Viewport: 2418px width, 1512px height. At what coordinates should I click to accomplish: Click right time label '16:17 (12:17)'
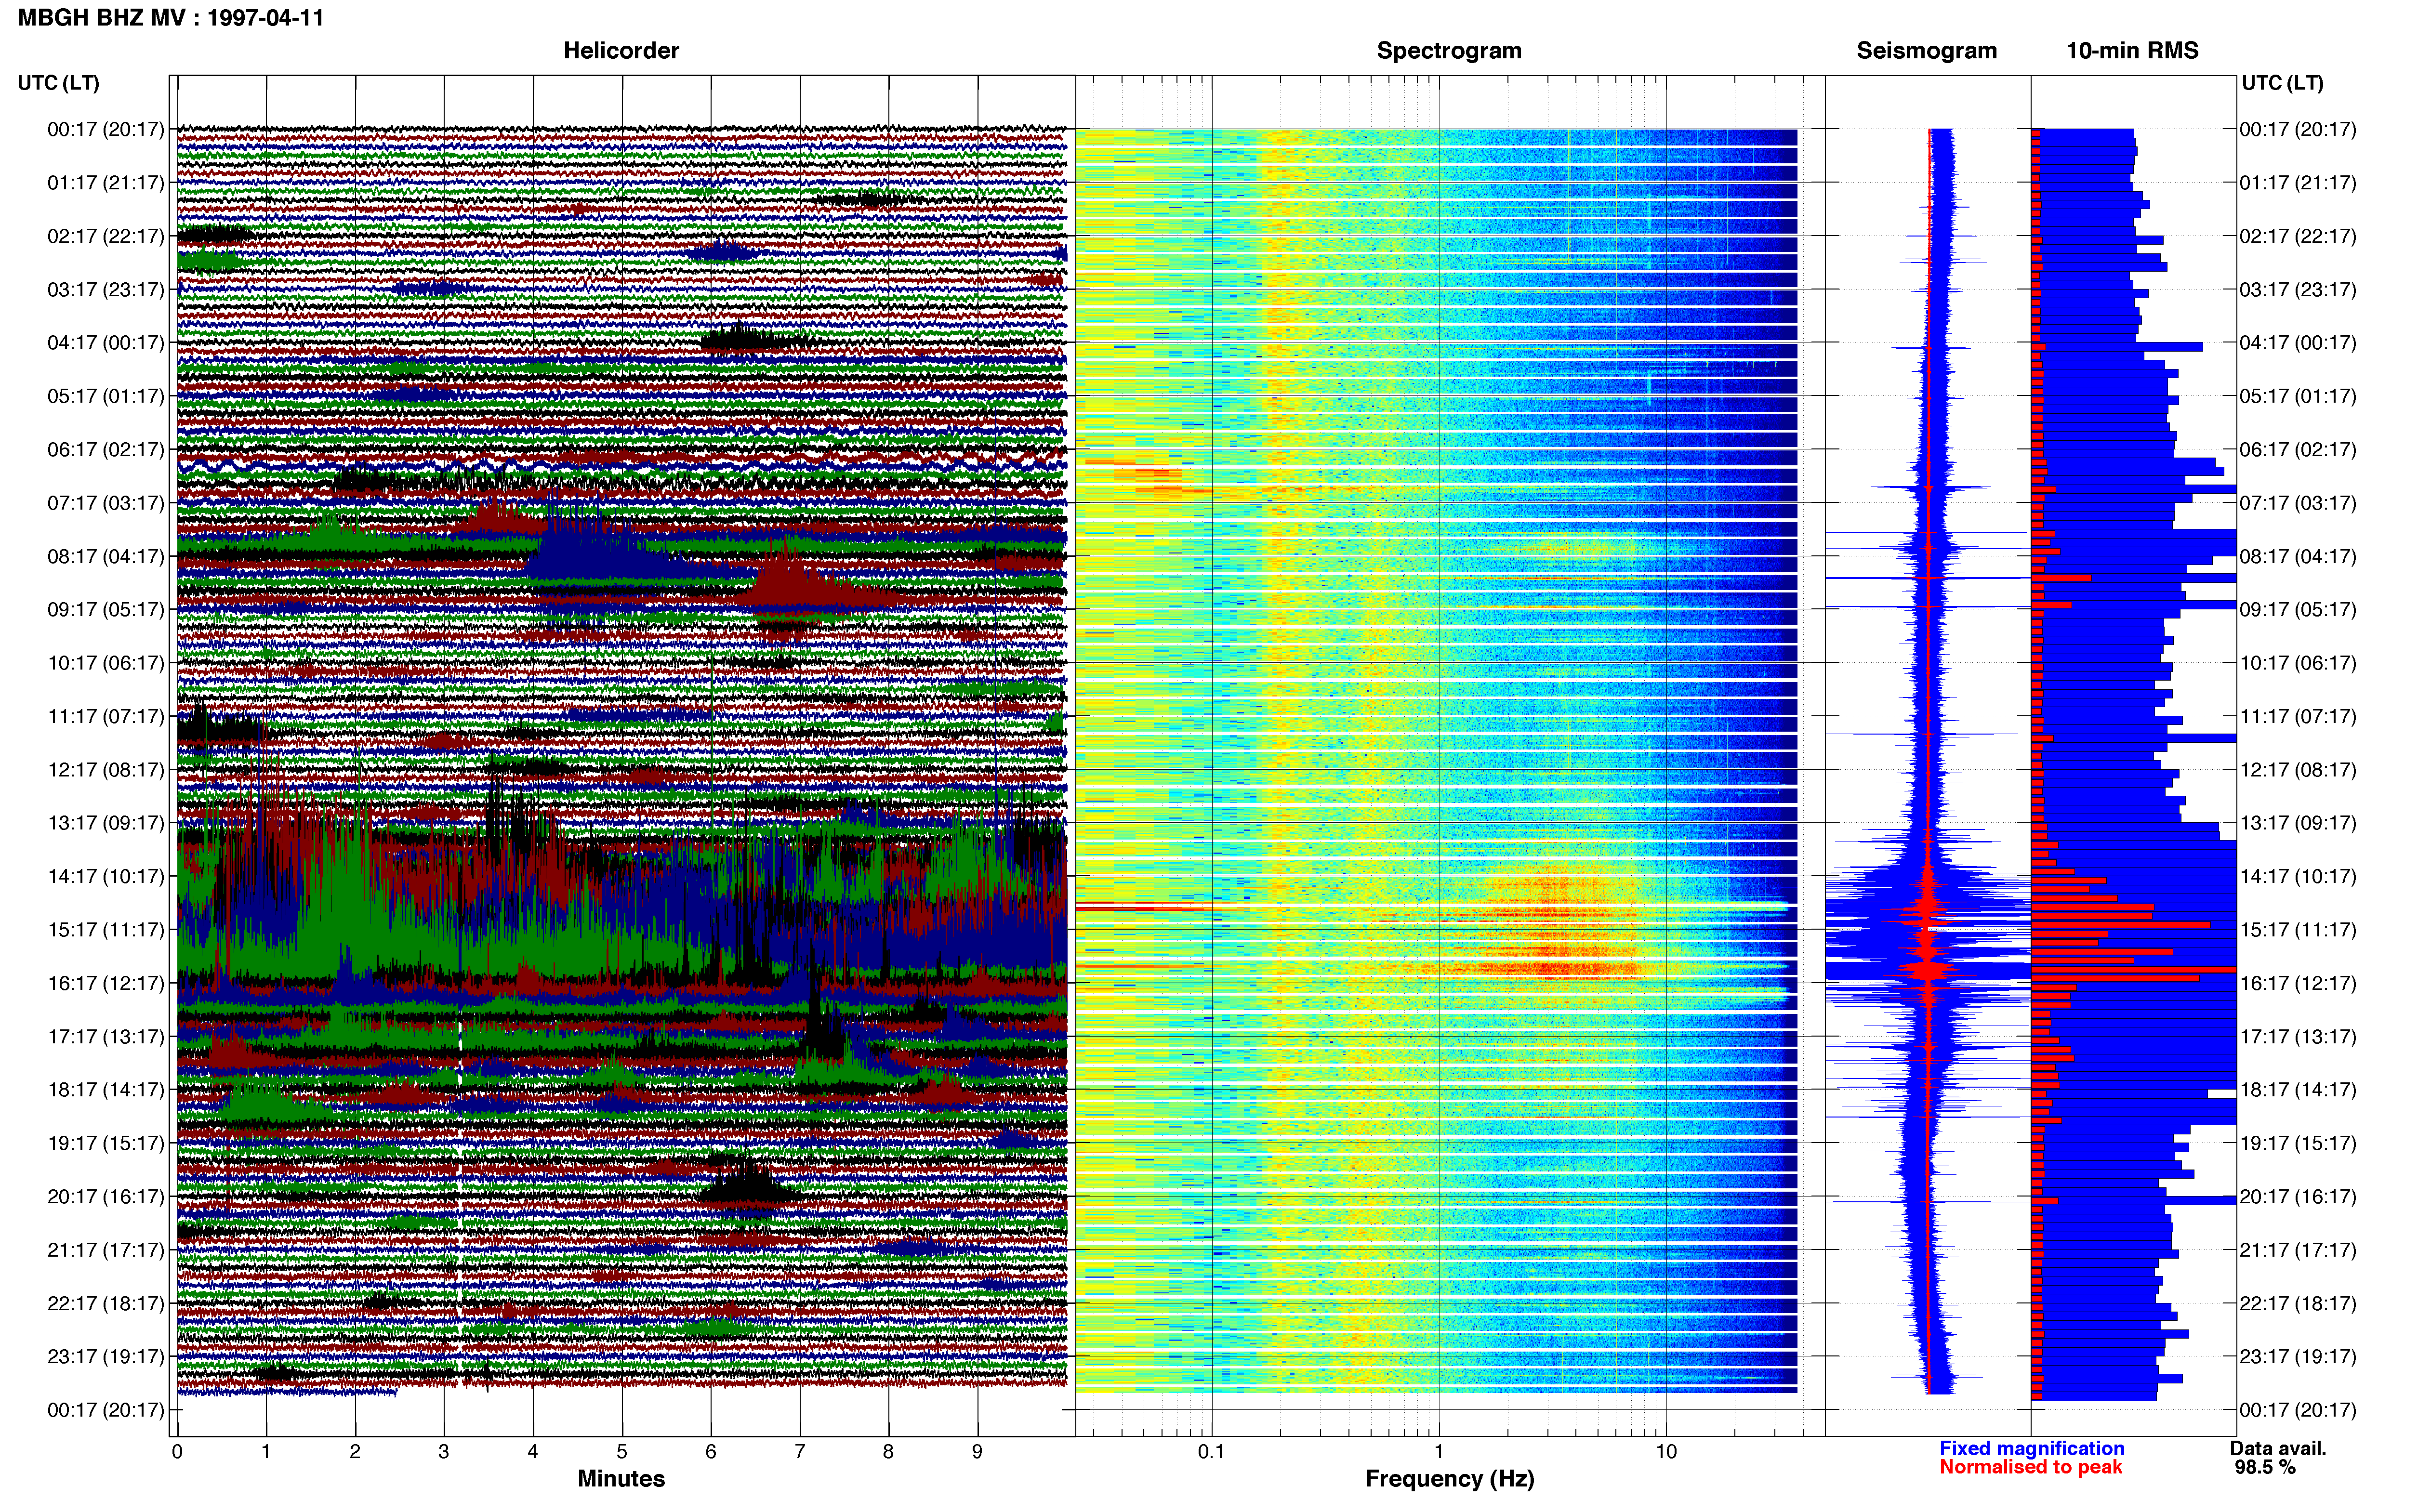coord(2298,983)
